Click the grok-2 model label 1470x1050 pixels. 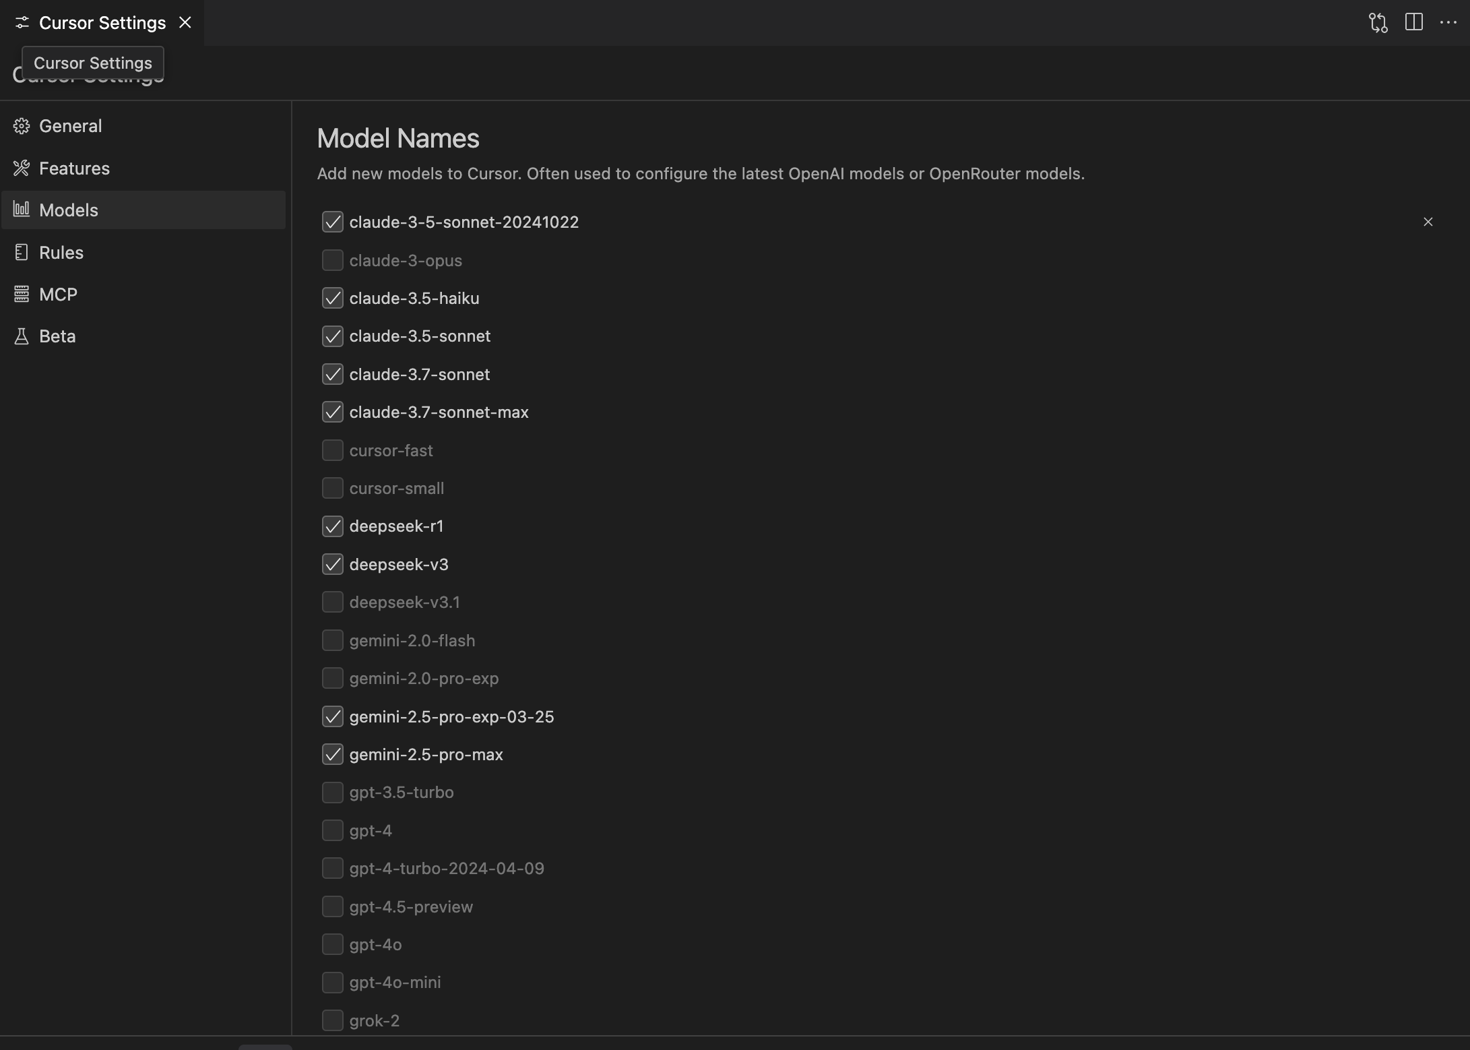coord(374,1020)
